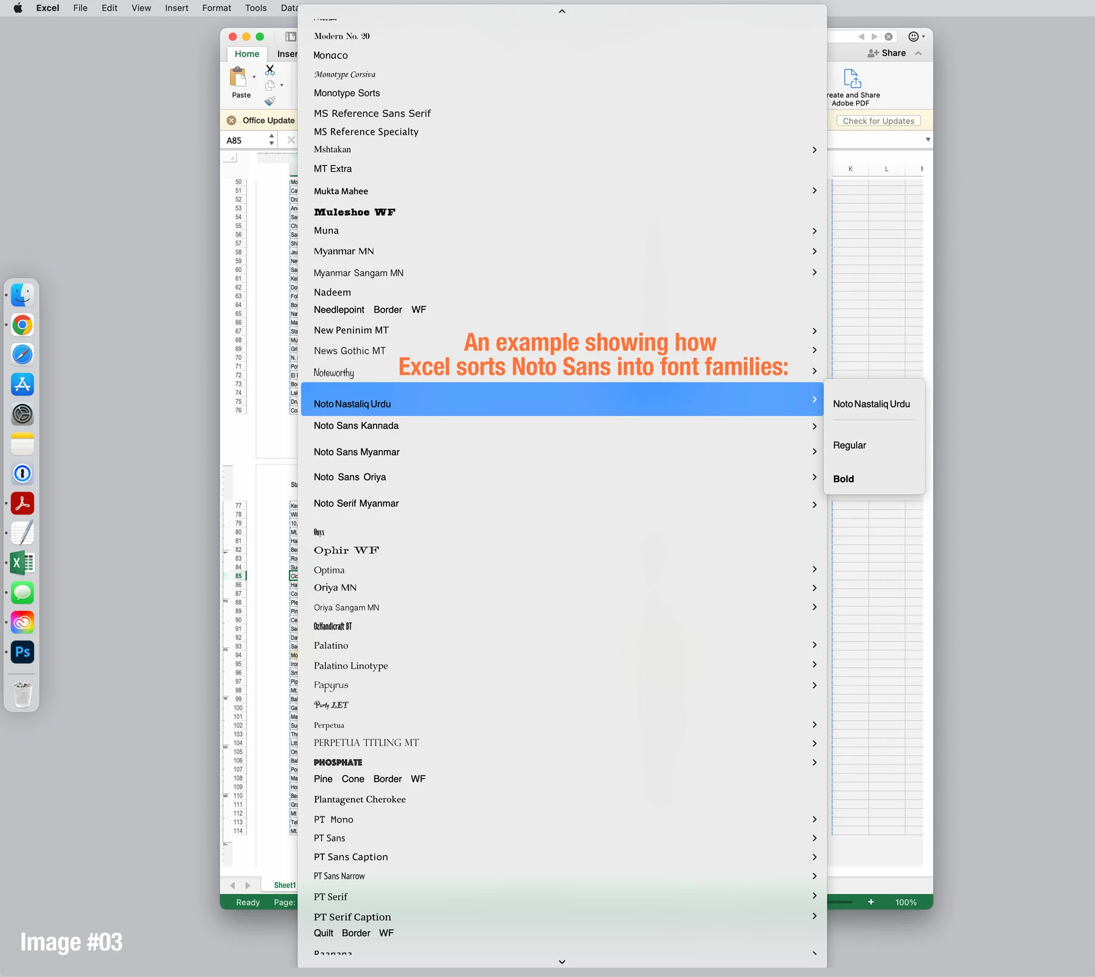
Task: Expand the Mukta Mahee font submenu
Action: 815,190
